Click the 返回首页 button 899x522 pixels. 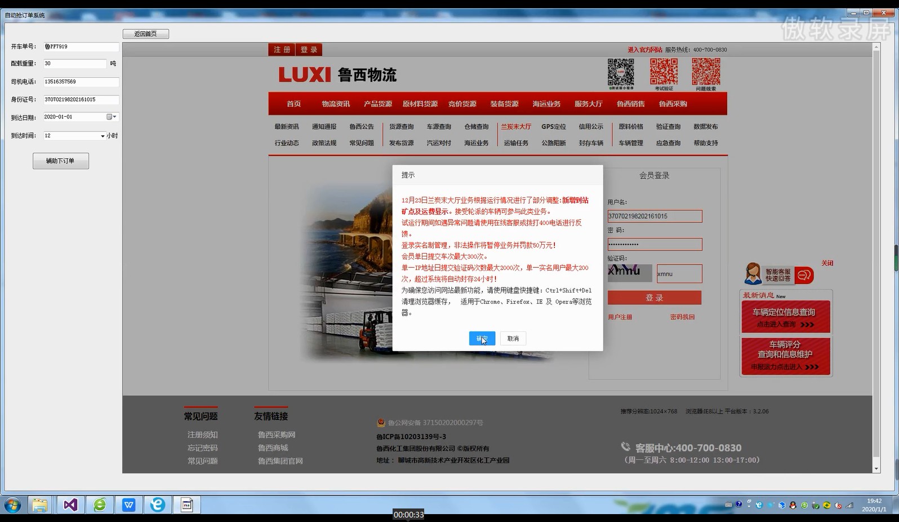coord(146,34)
